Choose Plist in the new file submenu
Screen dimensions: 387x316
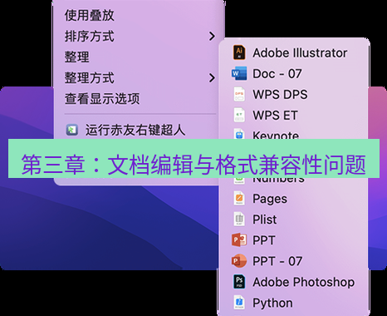tap(265, 220)
